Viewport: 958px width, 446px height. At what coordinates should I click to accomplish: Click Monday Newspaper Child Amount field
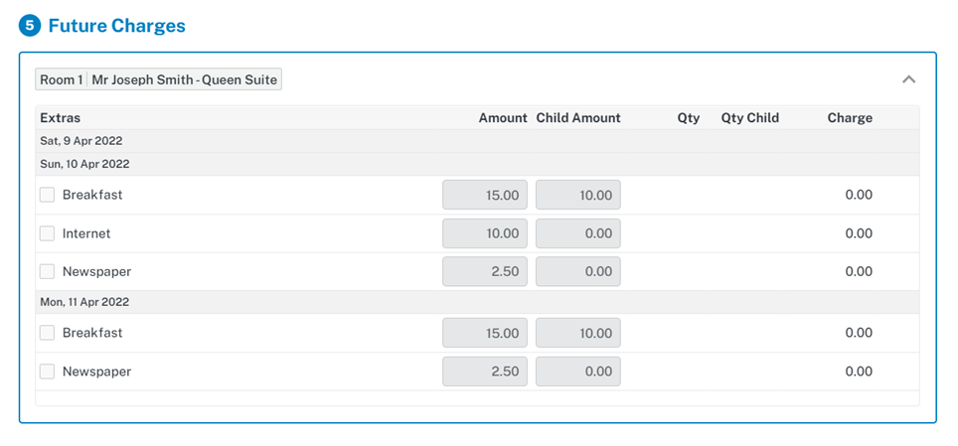(577, 372)
